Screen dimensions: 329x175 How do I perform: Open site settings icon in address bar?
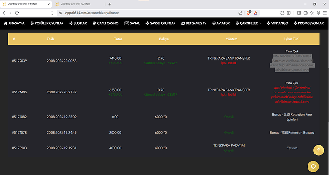coord(61,13)
